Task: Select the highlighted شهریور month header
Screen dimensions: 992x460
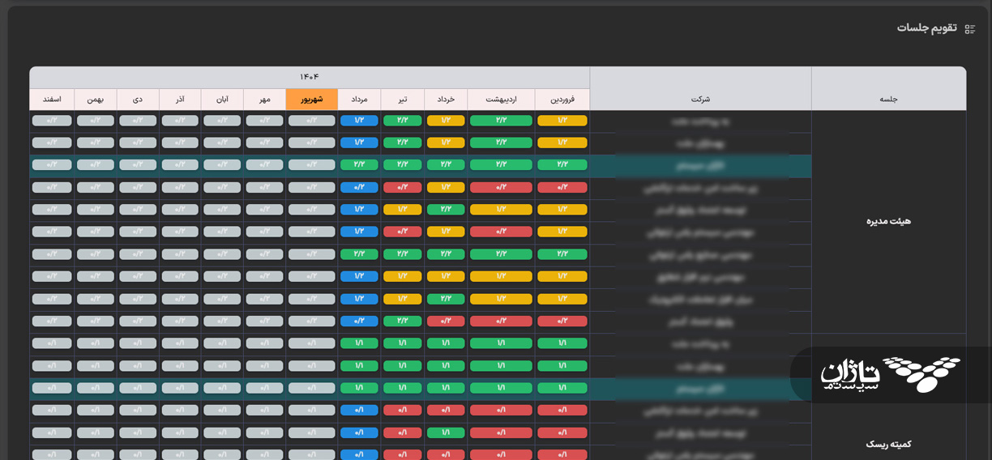Action: coord(312,100)
